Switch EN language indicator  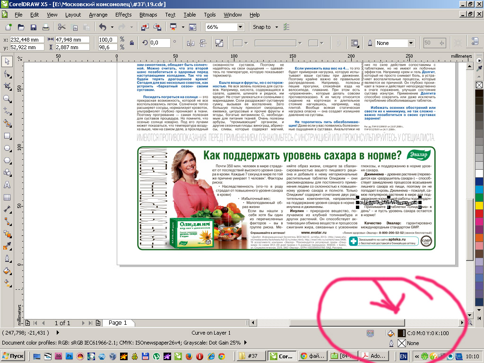point(404,356)
